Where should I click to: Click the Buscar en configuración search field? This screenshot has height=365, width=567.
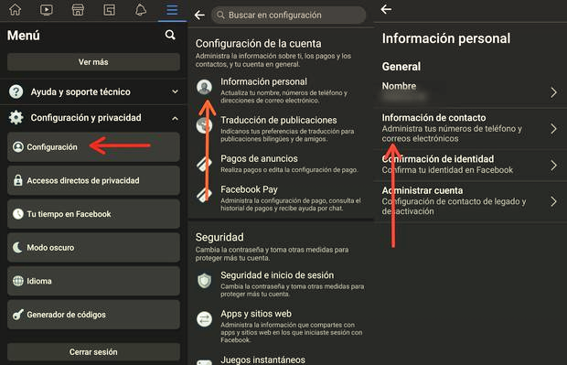point(288,15)
